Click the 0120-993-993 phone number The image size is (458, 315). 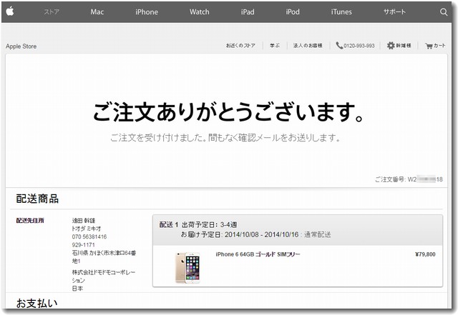point(359,46)
